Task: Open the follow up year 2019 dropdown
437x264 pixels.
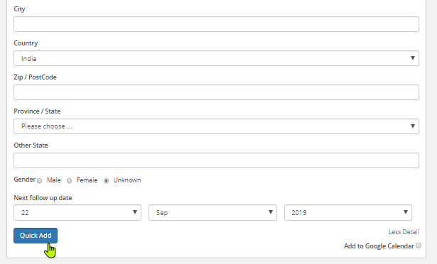Action: [347, 212]
